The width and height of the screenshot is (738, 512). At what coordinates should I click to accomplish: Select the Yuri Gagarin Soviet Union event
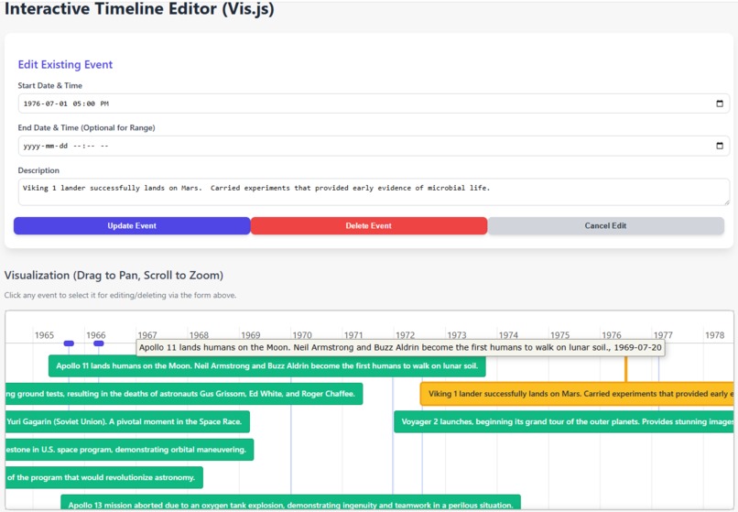(x=127, y=421)
